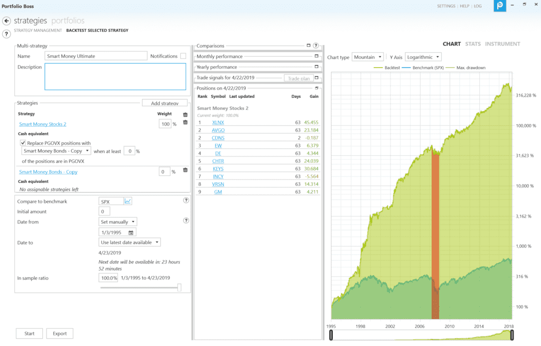Click the Name field Smart Money Ultimate
This screenshot has width=541, height=346.
pos(96,56)
